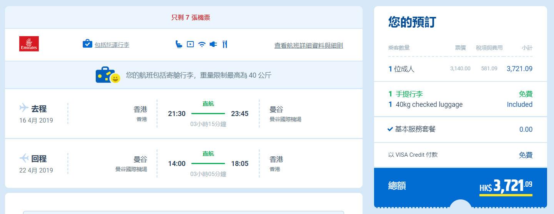This screenshot has width=554, height=214.
Task: Click the outbound 去程 airplane icon
Action: point(24,107)
